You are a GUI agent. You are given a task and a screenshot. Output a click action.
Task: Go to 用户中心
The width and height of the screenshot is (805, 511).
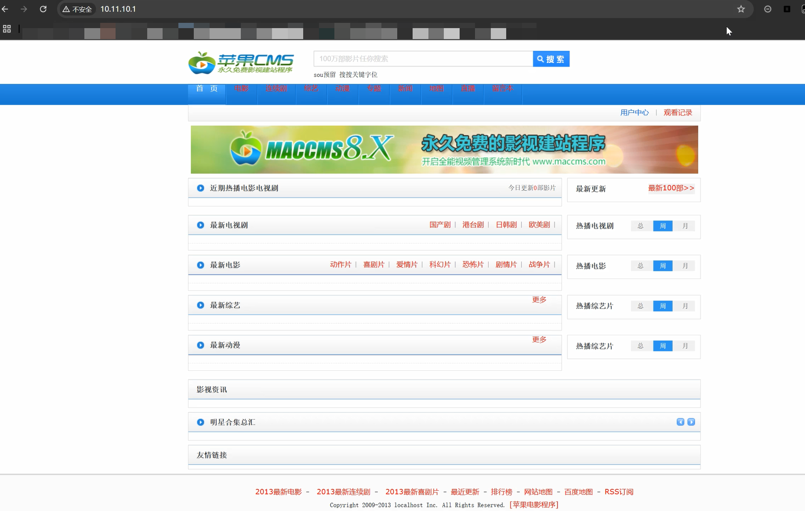coord(635,112)
